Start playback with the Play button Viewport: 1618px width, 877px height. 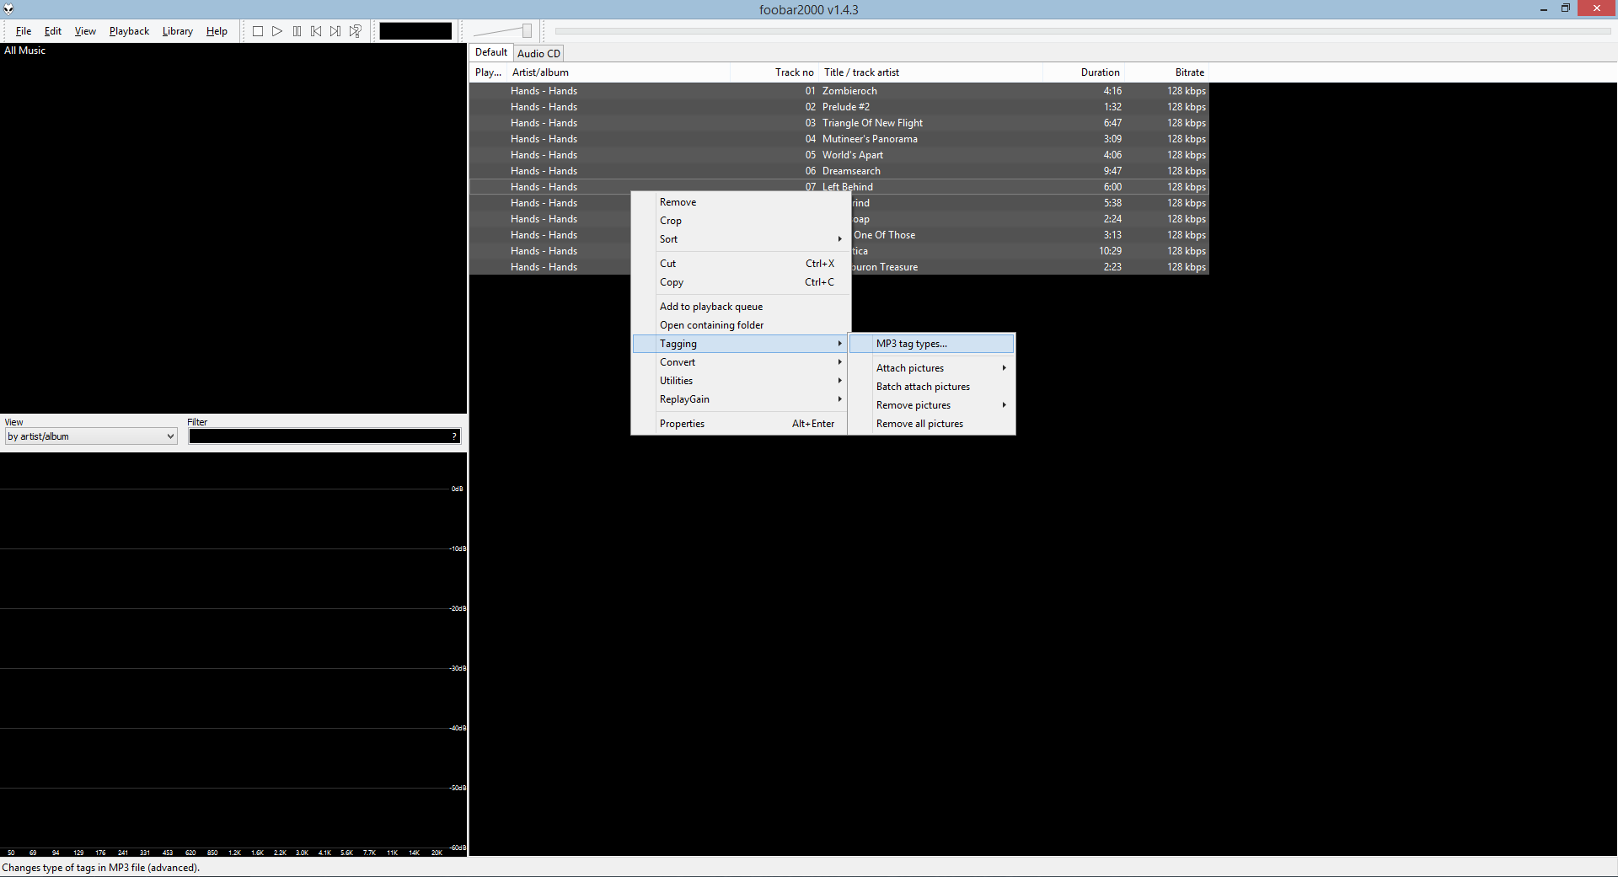click(277, 31)
